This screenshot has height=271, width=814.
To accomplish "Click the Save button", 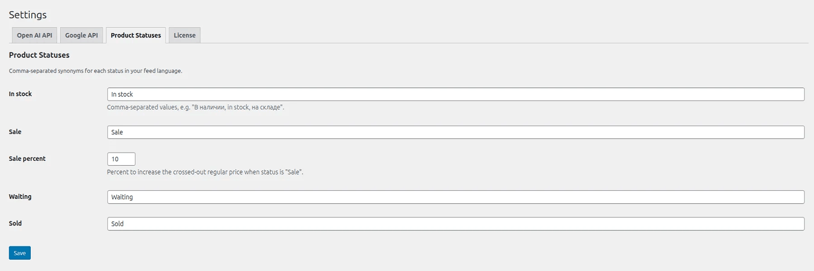I will (x=19, y=253).
